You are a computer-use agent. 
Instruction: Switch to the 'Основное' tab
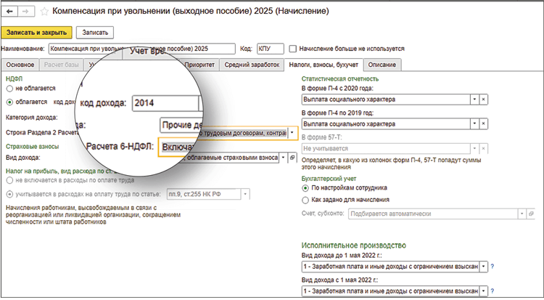(20, 65)
